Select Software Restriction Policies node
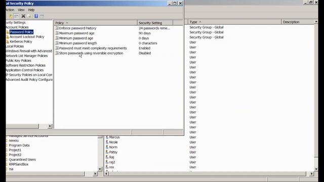This screenshot has width=324, height=182. click(x=26, y=65)
